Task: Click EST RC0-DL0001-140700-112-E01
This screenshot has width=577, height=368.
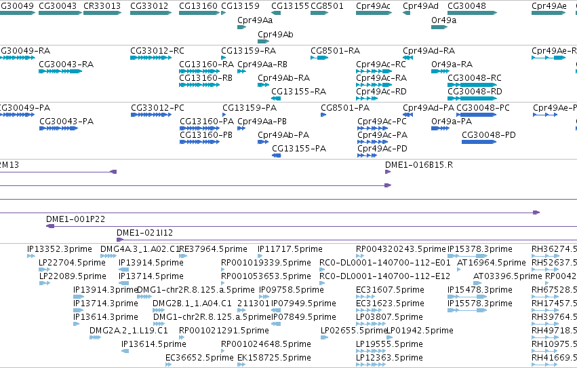Action: click(322, 270)
